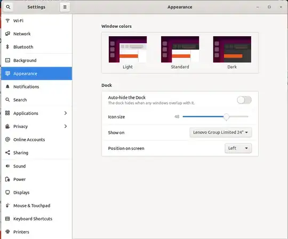Screen dimensions: 288x239
Task: Open Notifications settings
Action: [x=37, y=86]
